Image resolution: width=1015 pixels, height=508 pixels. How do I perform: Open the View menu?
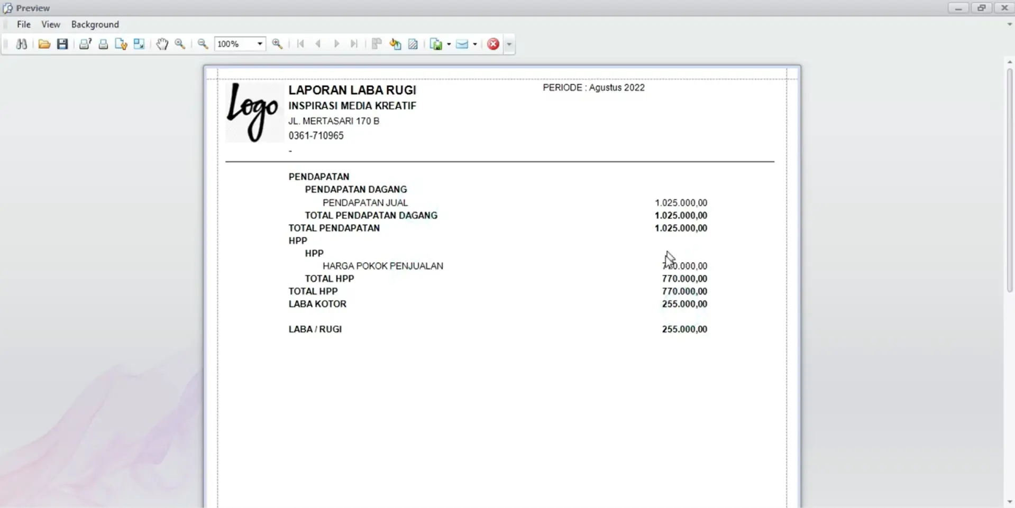(51, 24)
